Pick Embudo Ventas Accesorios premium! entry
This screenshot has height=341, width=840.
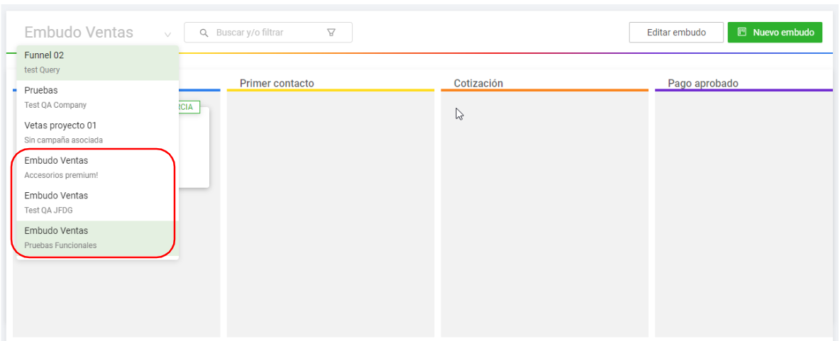point(97,168)
